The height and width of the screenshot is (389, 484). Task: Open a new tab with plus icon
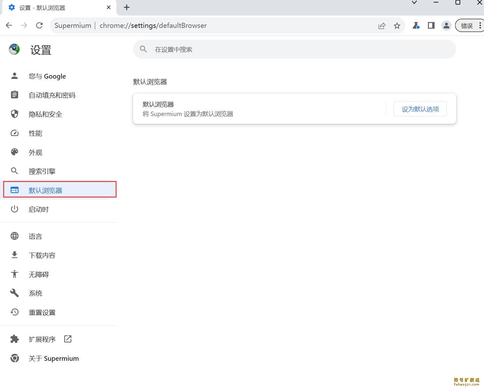pyautogui.click(x=127, y=7)
